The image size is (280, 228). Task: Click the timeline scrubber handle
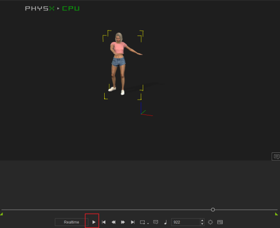[213, 210]
